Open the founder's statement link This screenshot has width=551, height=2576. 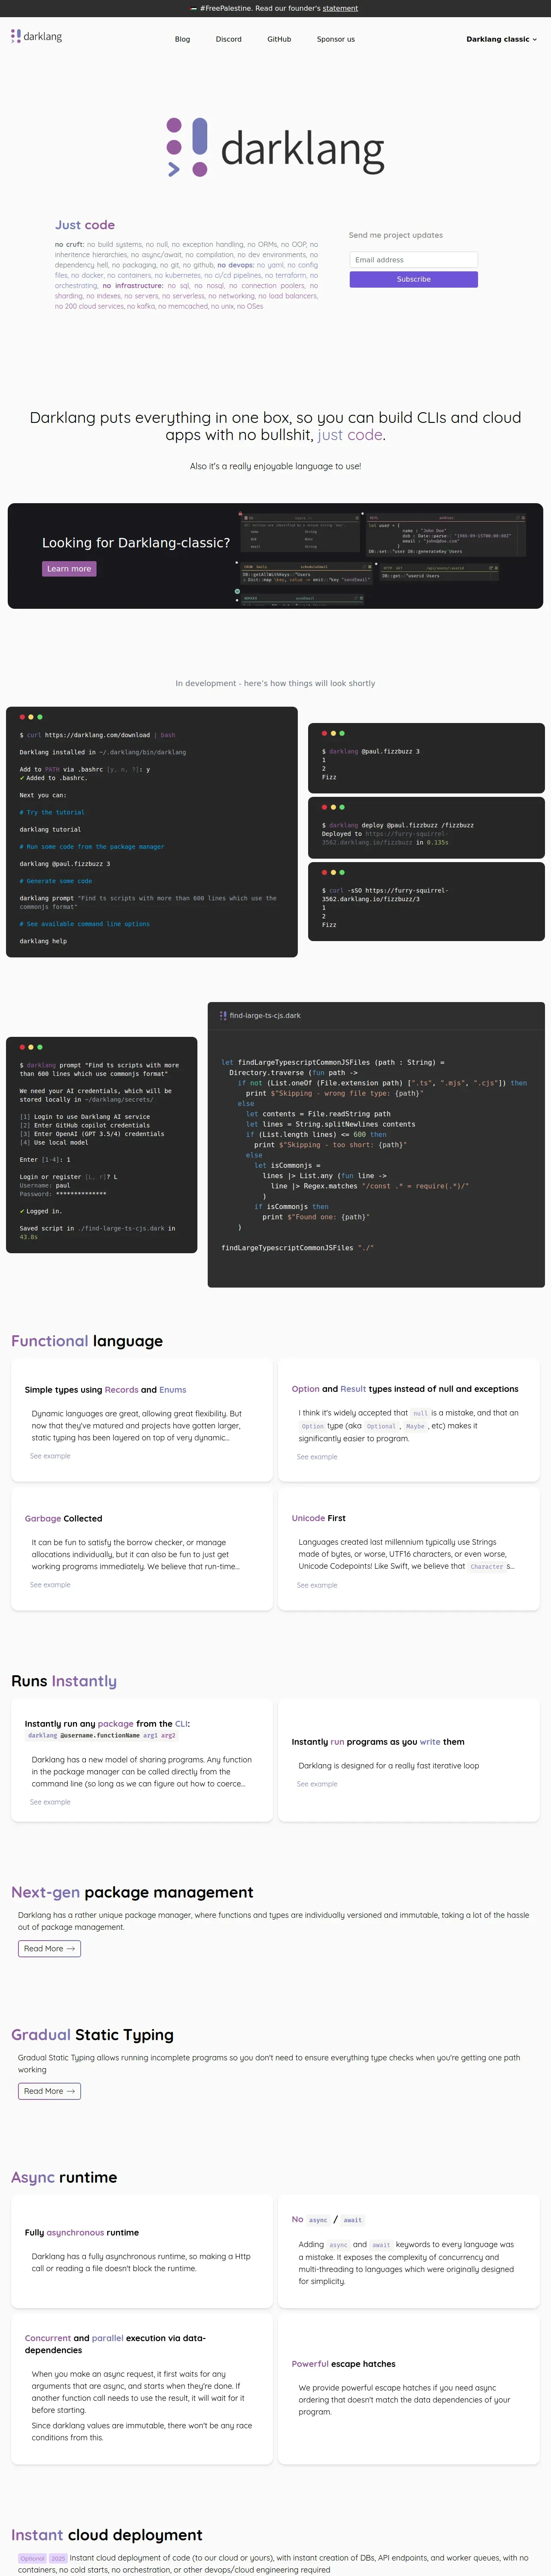[x=340, y=8]
